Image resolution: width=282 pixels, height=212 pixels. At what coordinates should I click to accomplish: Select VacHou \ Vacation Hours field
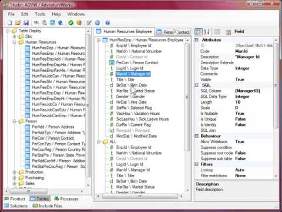pos(138,114)
